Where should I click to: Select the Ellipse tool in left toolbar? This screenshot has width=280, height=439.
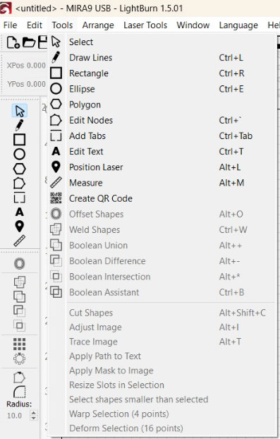[20, 154]
